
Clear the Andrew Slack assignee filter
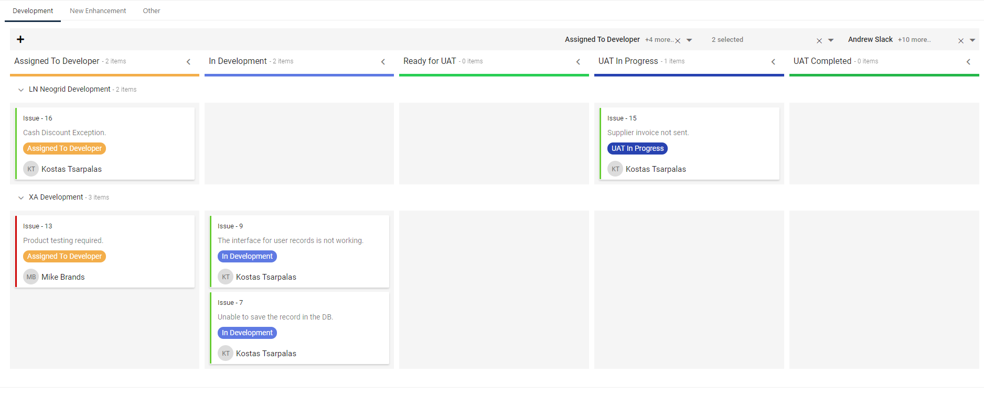click(x=960, y=40)
